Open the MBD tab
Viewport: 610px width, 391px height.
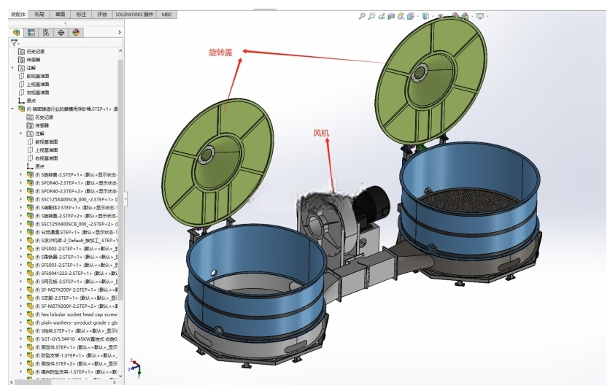(x=167, y=15)
